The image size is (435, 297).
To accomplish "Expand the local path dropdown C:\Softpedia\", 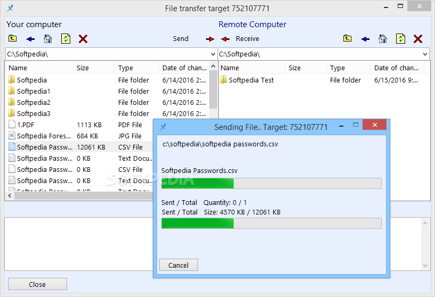I will 213,54.
